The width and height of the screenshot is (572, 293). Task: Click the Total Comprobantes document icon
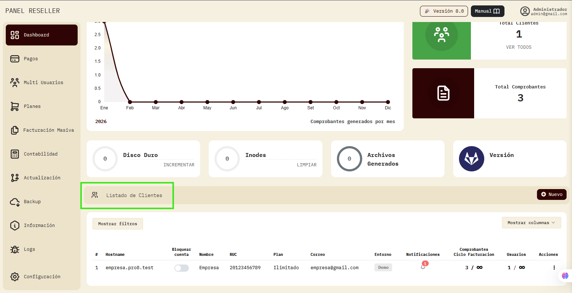coord(443,93)
